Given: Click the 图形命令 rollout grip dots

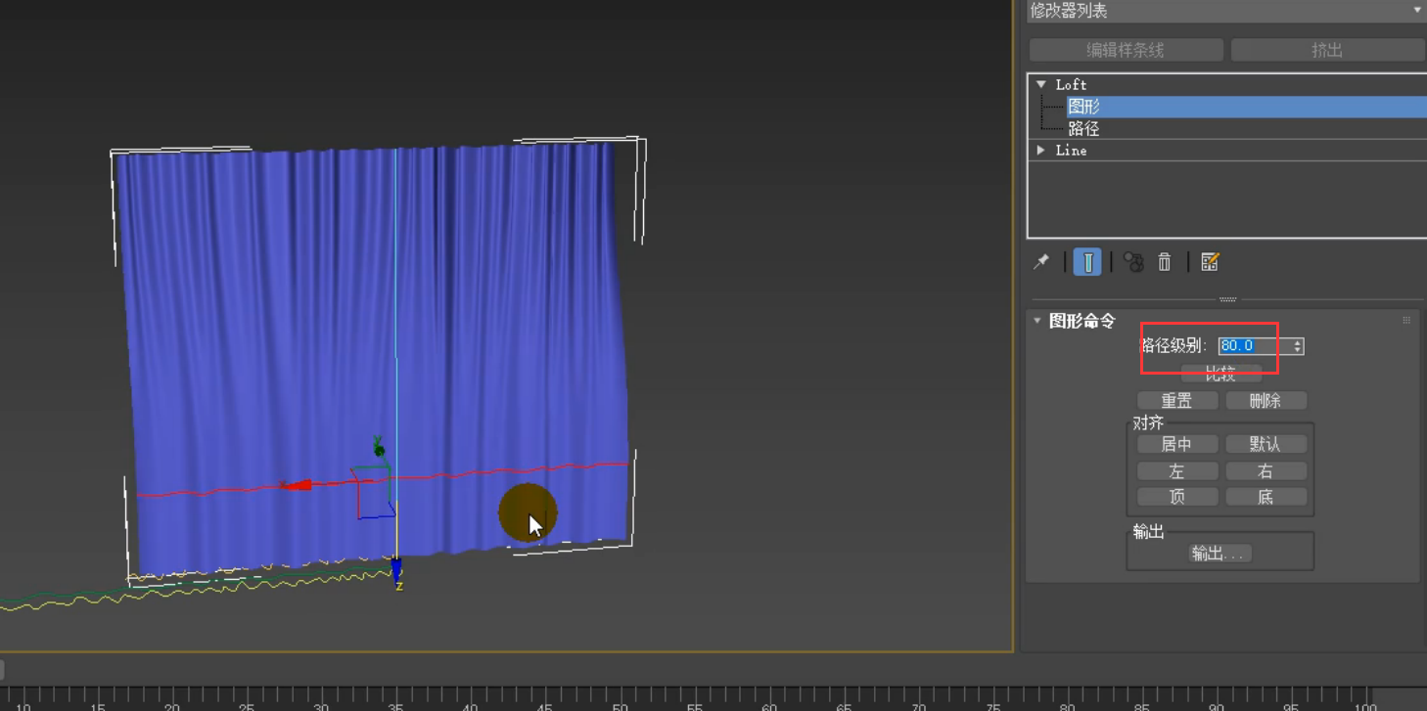Looking at the screenshot, I should [1406, 321].
